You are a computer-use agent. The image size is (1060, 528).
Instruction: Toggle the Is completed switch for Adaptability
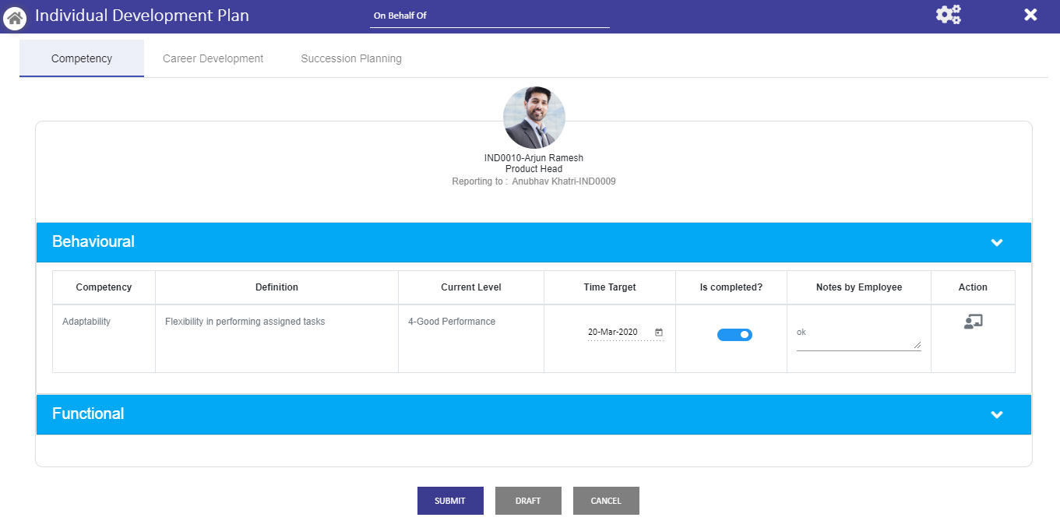click(733, 334)
